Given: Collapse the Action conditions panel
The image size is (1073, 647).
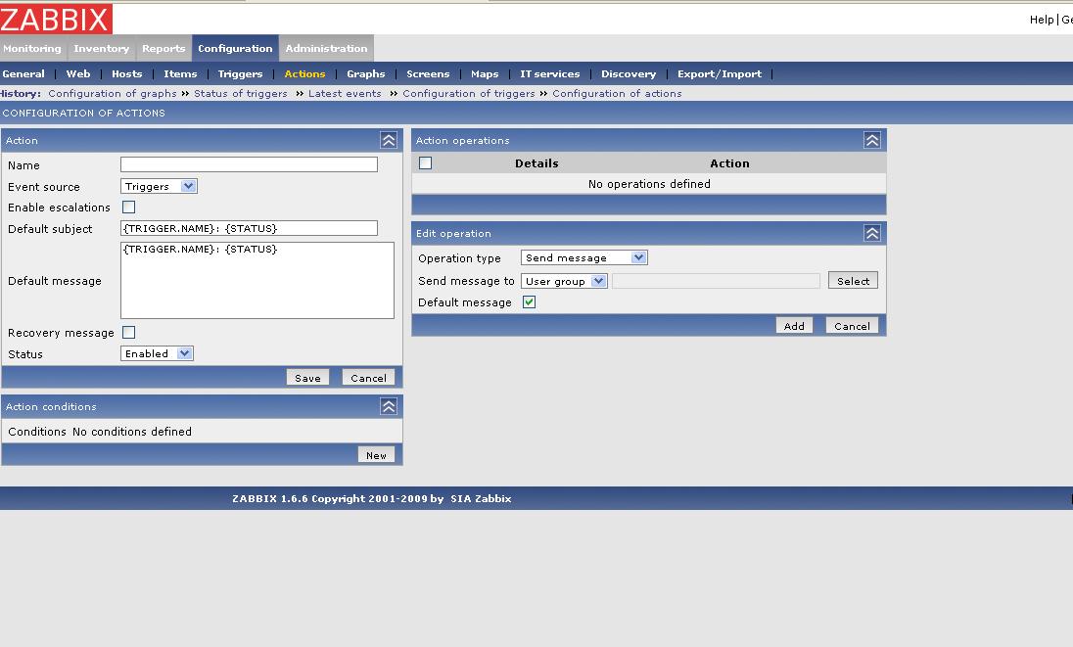Looking at the screenshot, I should click(x=389, y=406).
